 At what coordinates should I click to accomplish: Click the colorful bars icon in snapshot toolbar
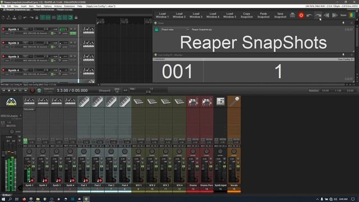[x=352, y=15]
